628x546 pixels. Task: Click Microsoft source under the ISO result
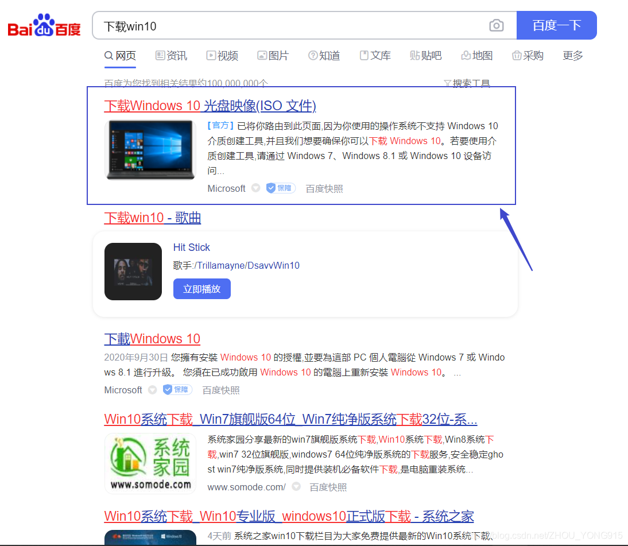point(226,188)
